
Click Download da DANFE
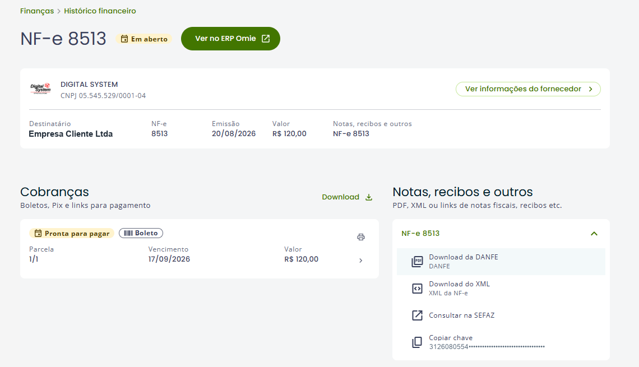[501, 262]
